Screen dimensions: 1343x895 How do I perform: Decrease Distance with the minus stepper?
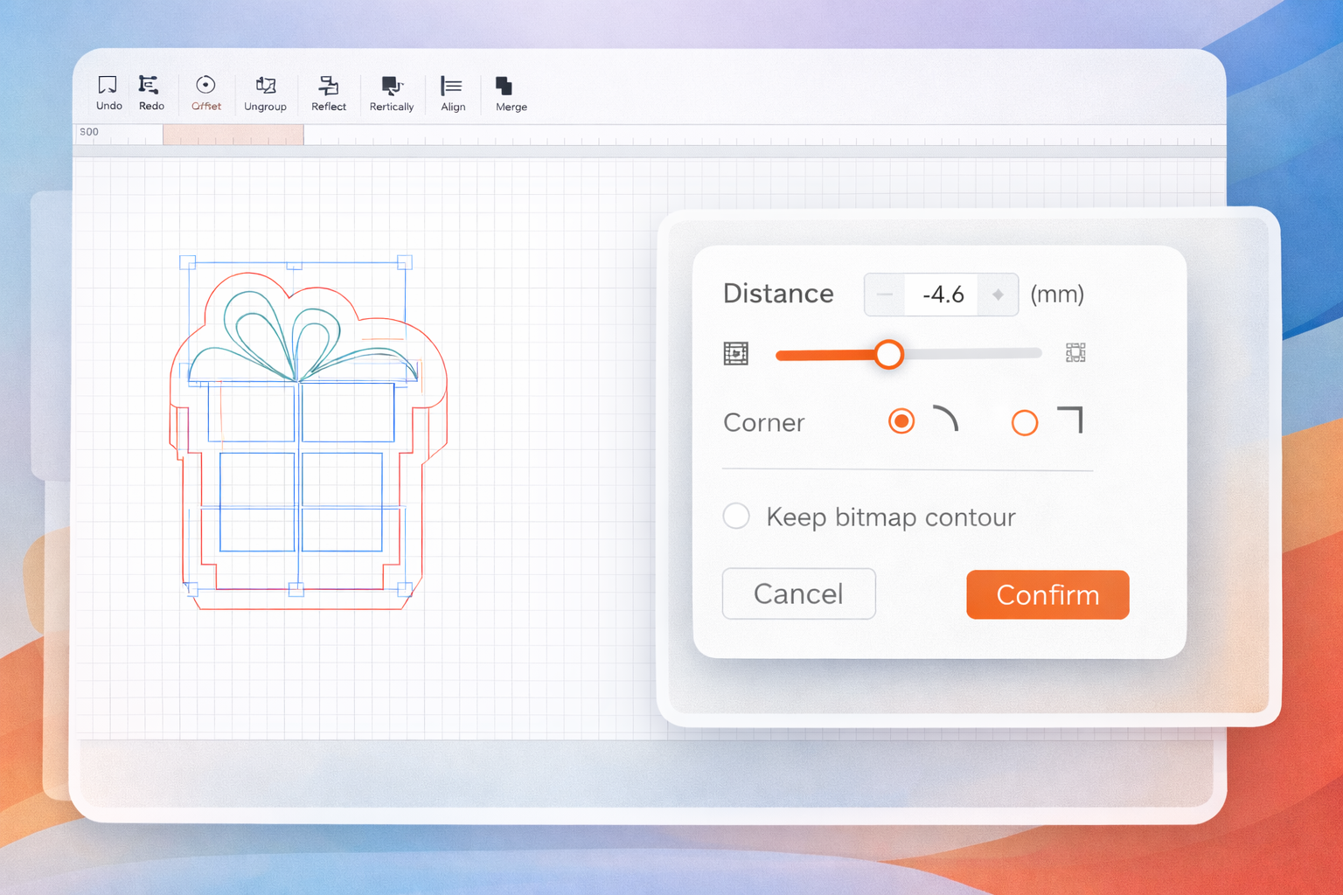(885, 295)
